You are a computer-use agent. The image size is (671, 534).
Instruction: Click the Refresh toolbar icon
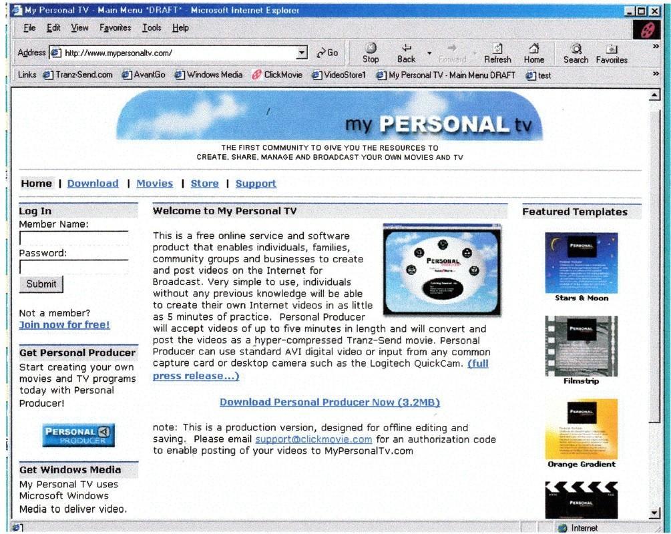point(497,53)
